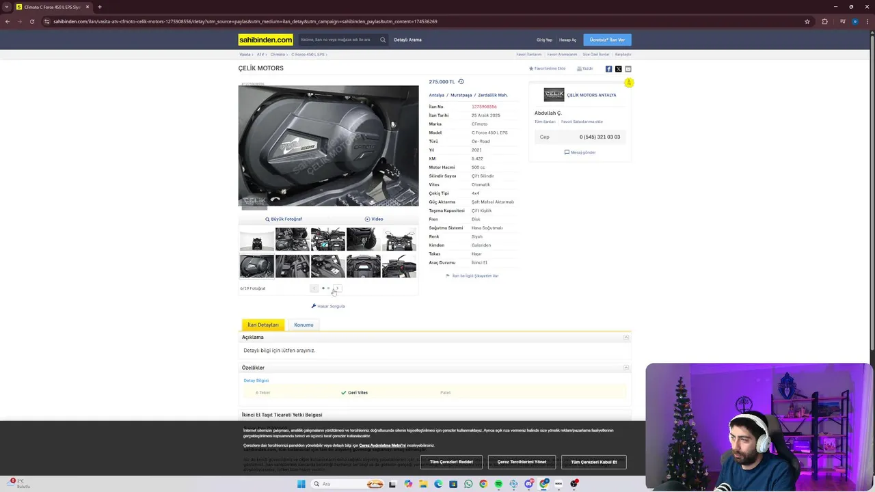Share listing by email icon

(x=628, y=68)
